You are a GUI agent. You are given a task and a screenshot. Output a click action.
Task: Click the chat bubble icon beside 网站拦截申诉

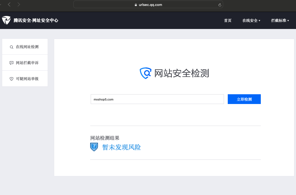pos(12,63)
